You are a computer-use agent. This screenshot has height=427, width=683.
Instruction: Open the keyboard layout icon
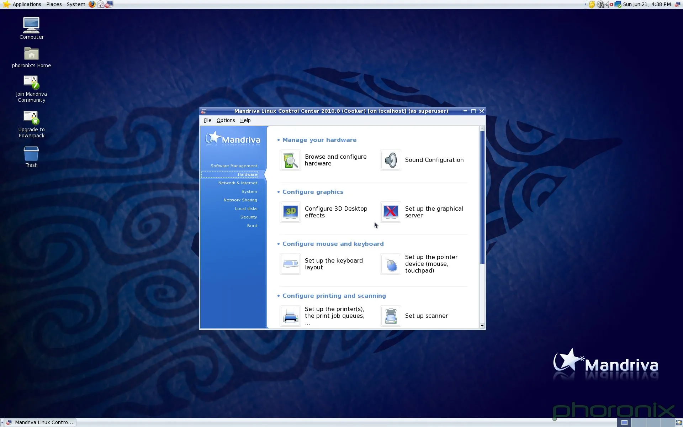(290, 264)
